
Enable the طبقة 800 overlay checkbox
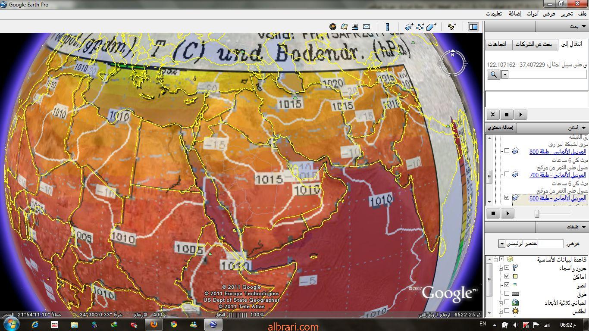[507, 151]
